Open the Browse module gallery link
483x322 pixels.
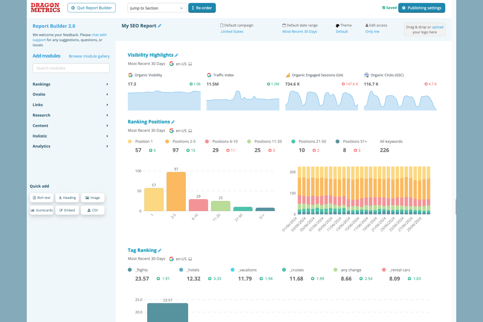click(89, 56)
